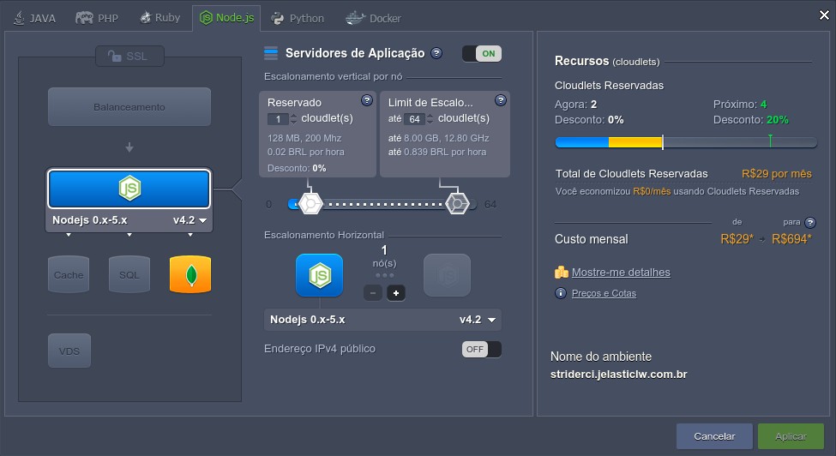Image resolution: width=836 pixels, height=456 pixels.
Task: Click the cloudlets usage progress bar
Action: (686, 142)
